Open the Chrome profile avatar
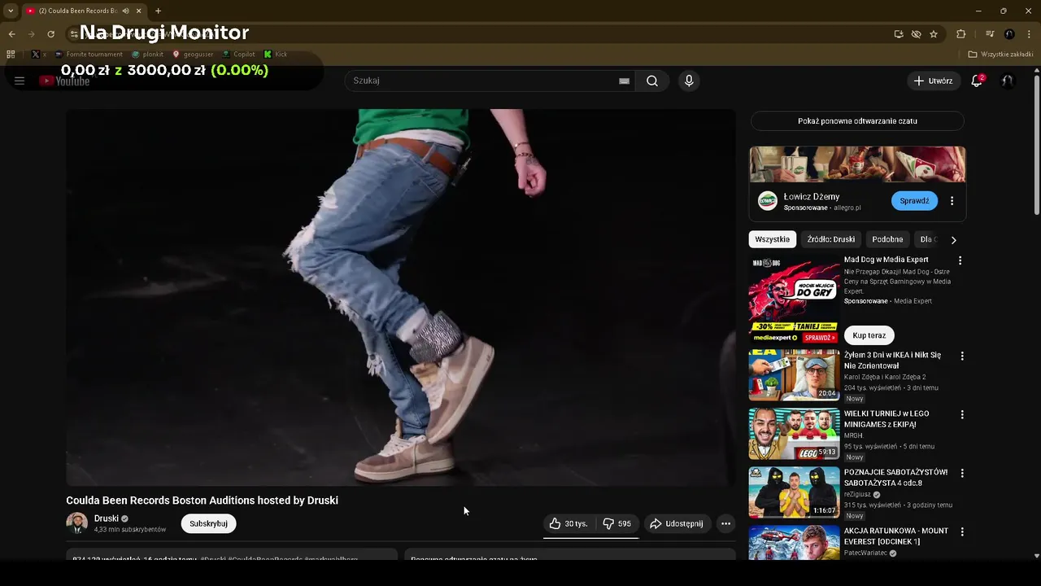Viewport: 1041px width, 586px height. (x=1009, y=34)
